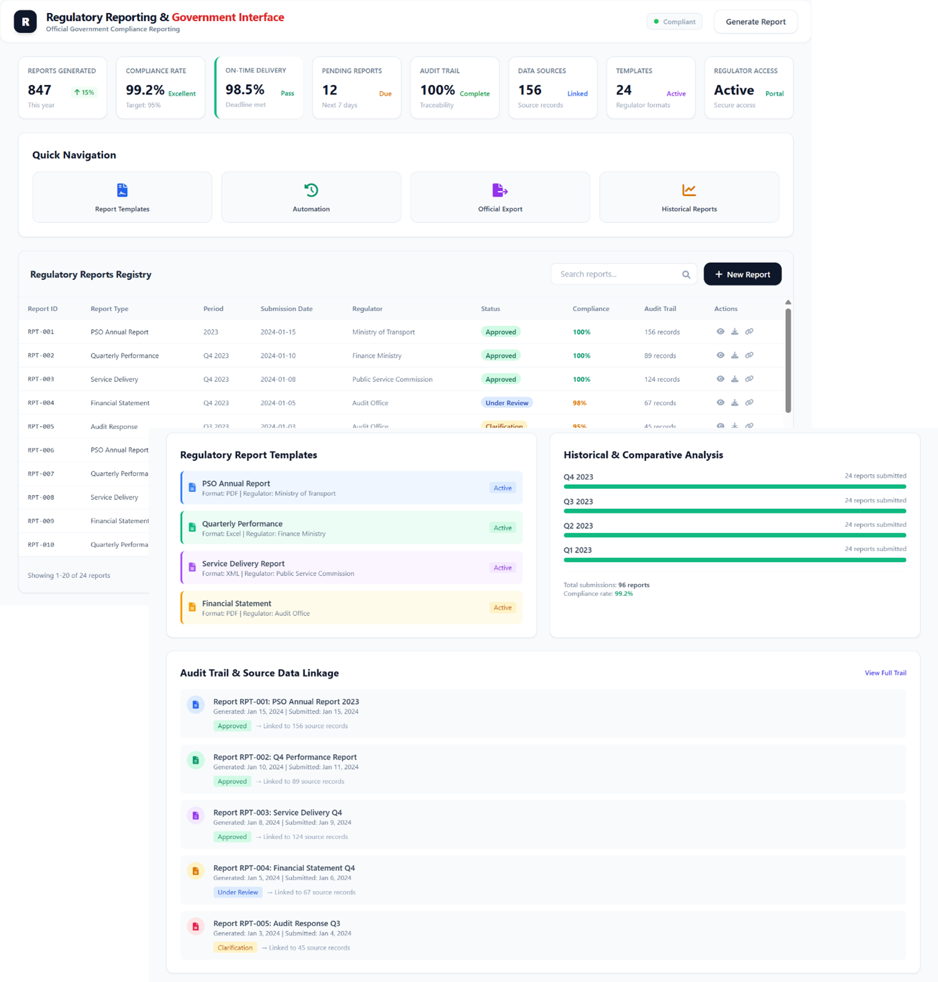This screenshot has height=982, width=938.
Task: Open the View Full Trail link
Action: pyautogui.click(x=885, y=673)
